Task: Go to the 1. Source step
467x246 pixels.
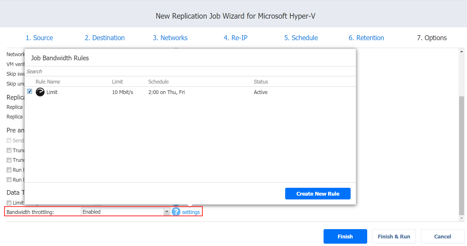Action: pos(39,38)
